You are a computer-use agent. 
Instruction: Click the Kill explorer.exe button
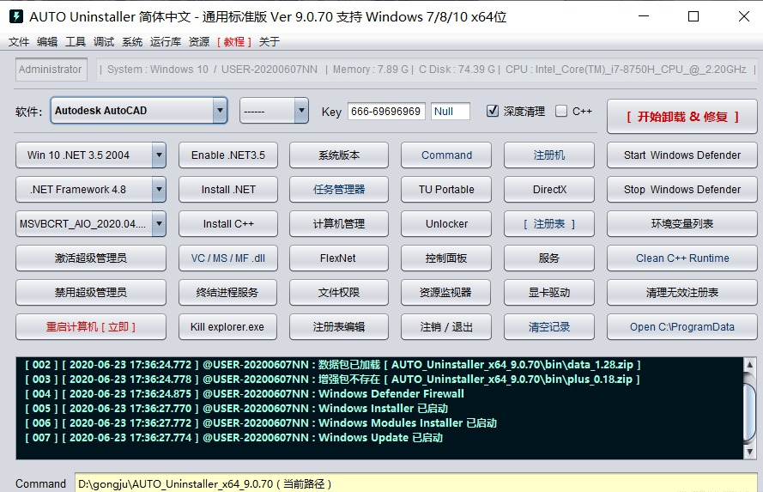pos(228,326)
